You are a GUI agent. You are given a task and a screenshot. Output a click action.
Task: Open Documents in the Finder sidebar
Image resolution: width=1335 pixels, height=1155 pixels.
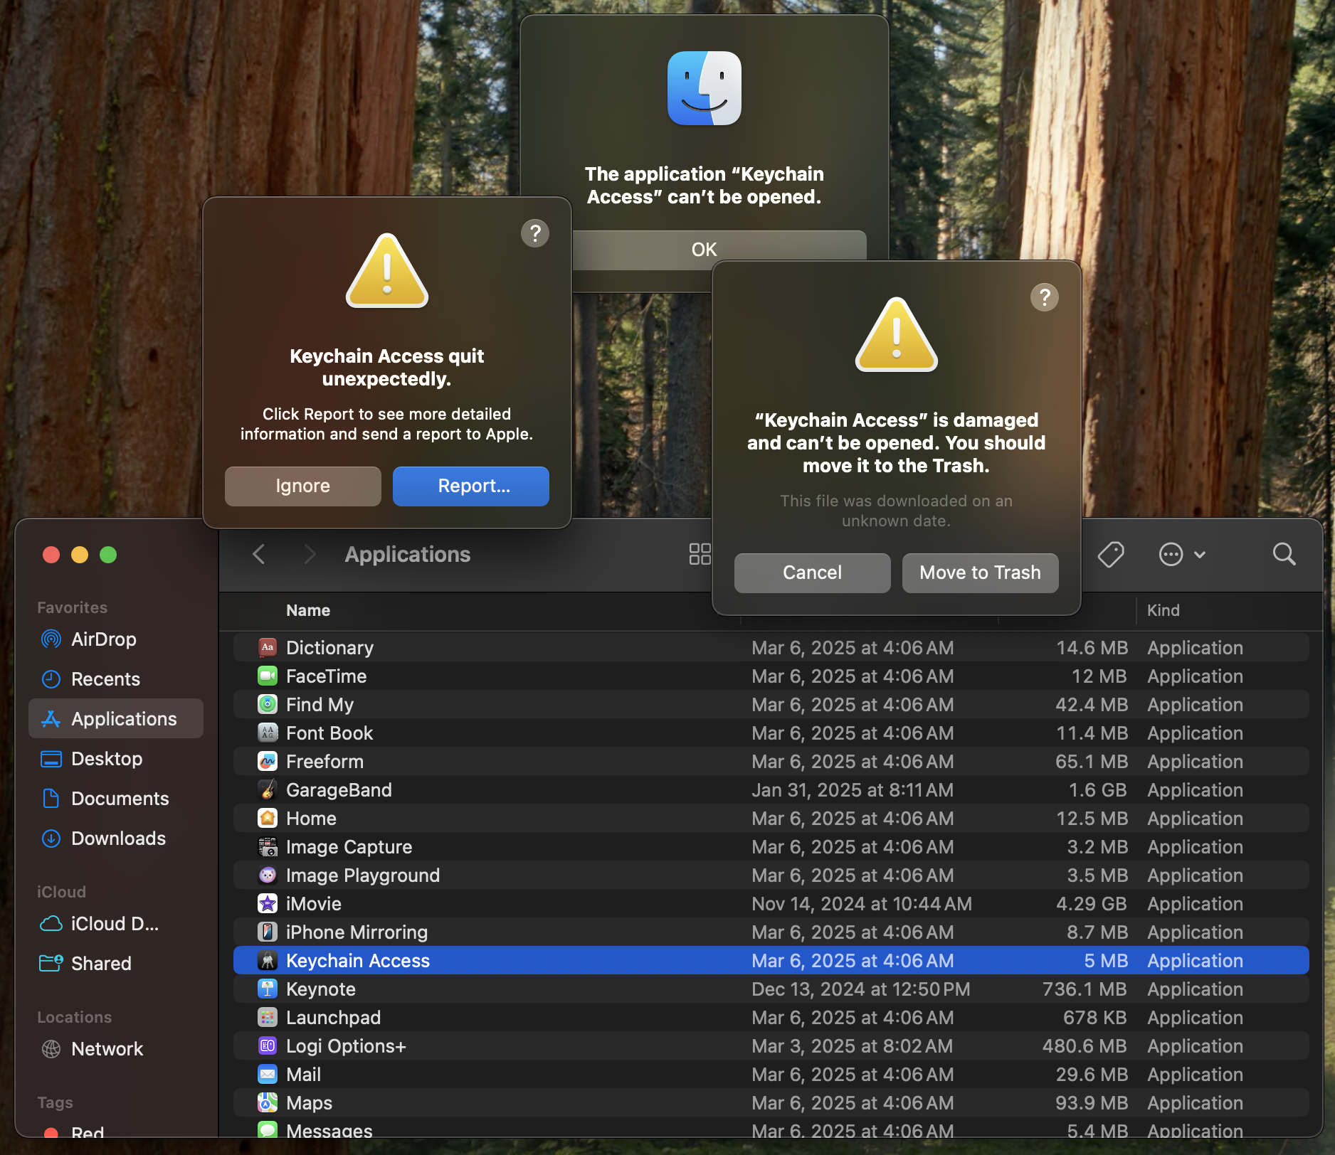(x=116, y=798)
